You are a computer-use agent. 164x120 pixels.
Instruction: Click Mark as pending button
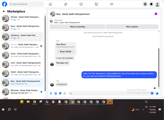coord(77,27)
